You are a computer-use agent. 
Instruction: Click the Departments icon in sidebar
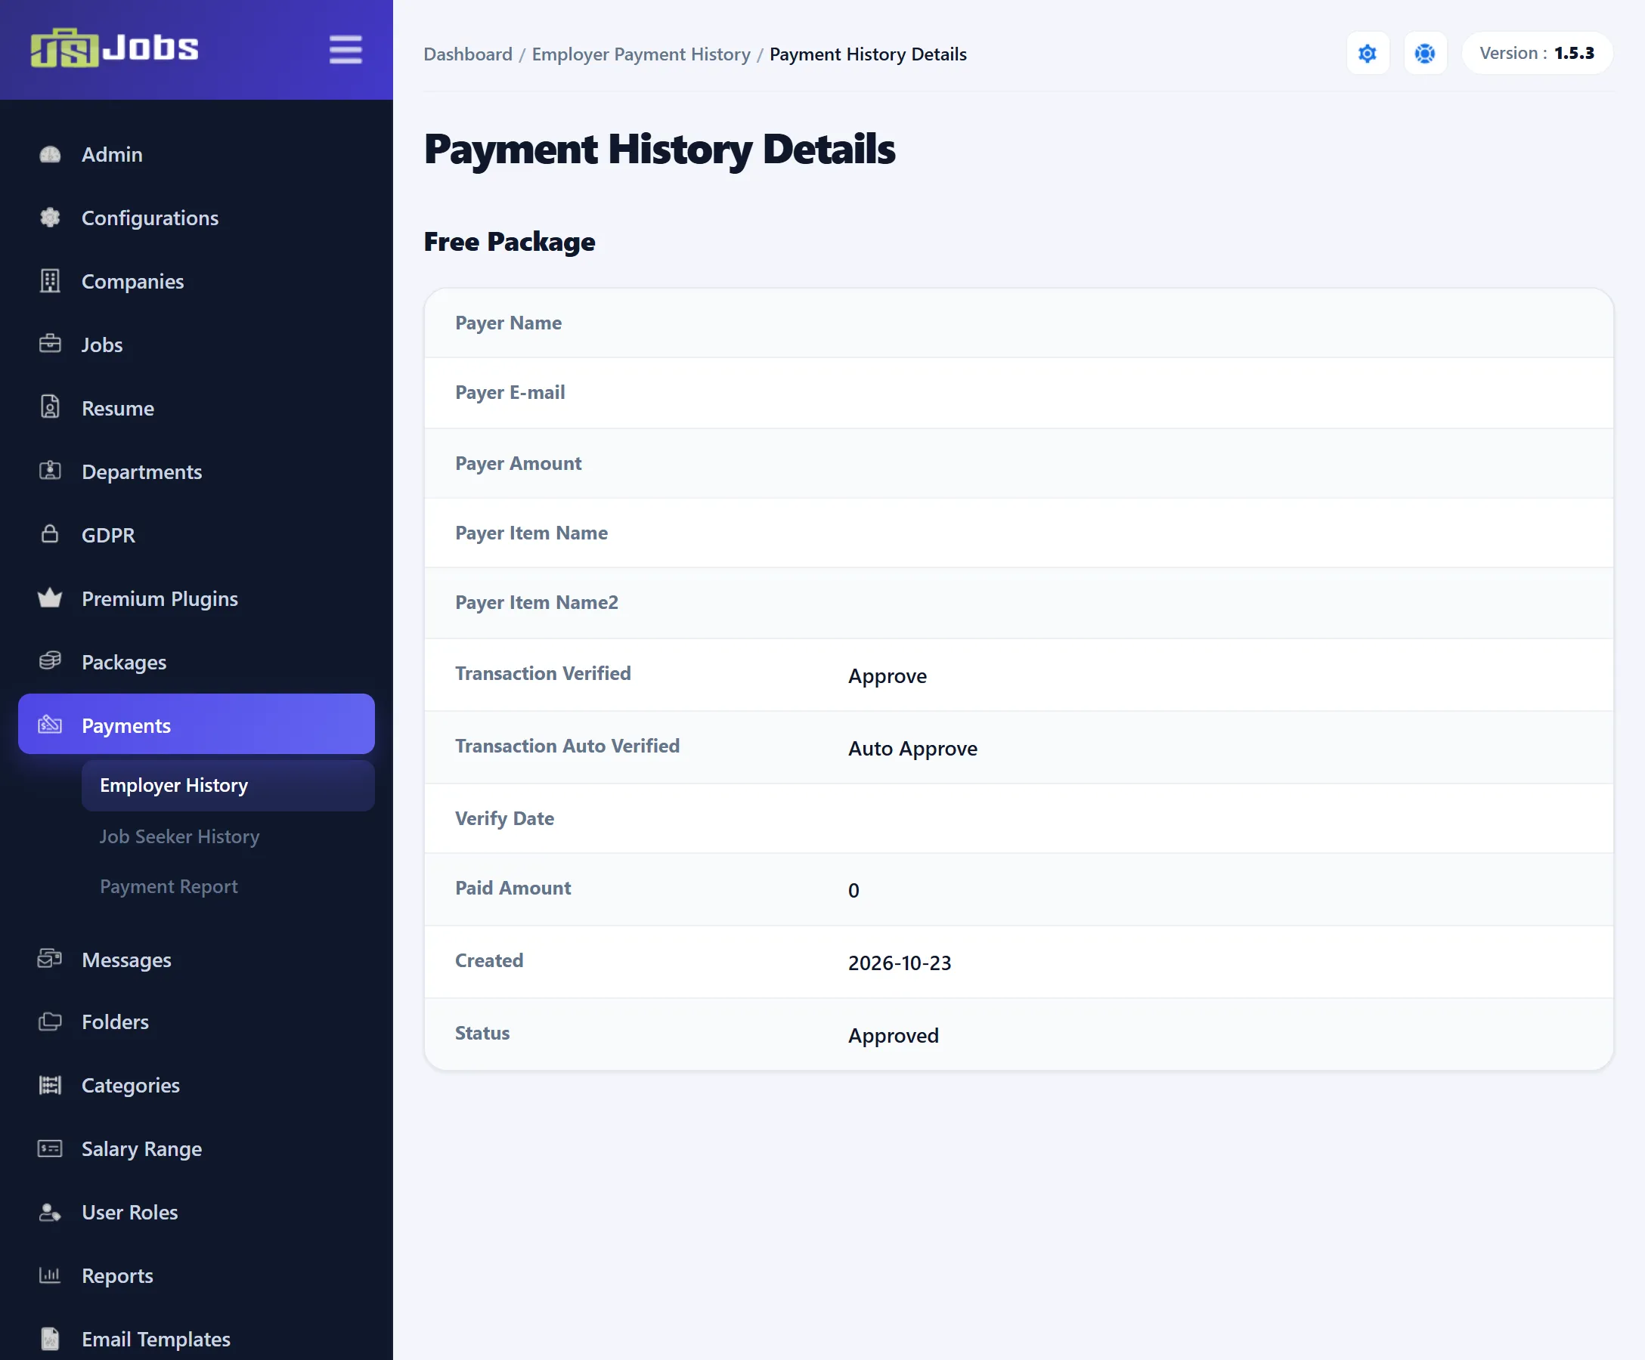(50, 471)
